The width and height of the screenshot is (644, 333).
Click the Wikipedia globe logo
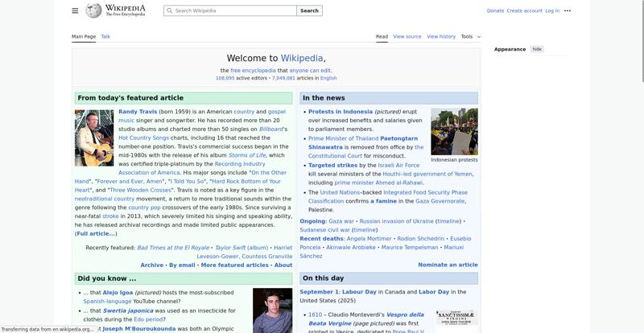[93, 10]
